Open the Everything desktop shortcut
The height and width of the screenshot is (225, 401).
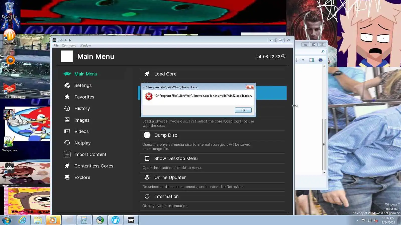click(x=10, y=64)
